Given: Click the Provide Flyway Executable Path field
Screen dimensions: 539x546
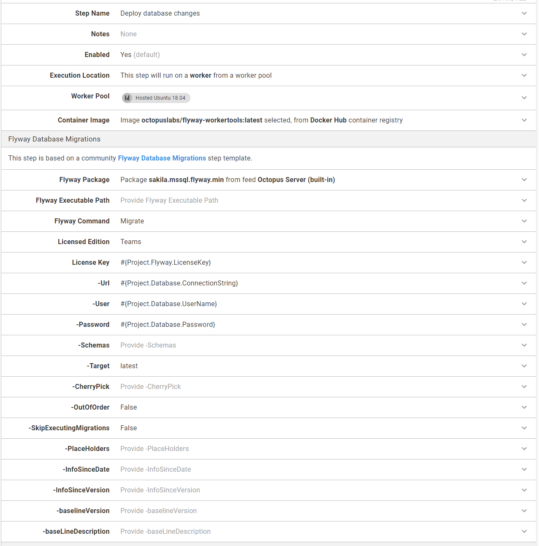Looking at the screenshot, I should (x=169, y=200).
